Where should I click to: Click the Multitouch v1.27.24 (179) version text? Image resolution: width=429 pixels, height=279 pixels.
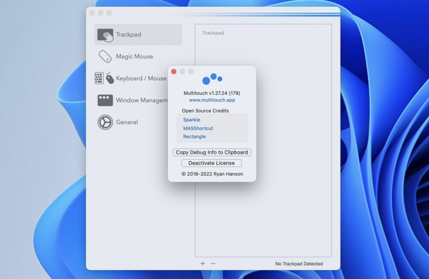point(212,93)
